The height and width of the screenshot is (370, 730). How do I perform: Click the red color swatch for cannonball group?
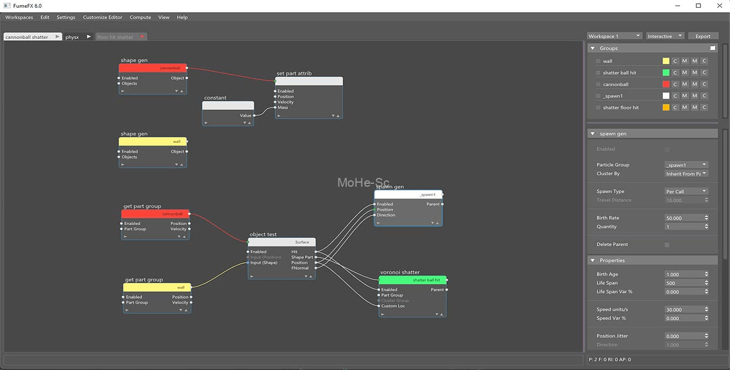[666, 84]
